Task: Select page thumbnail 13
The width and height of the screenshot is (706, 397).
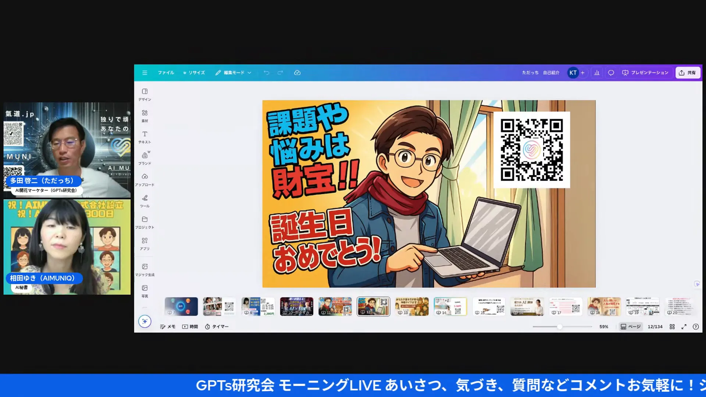Action: [x=412, y=307]
